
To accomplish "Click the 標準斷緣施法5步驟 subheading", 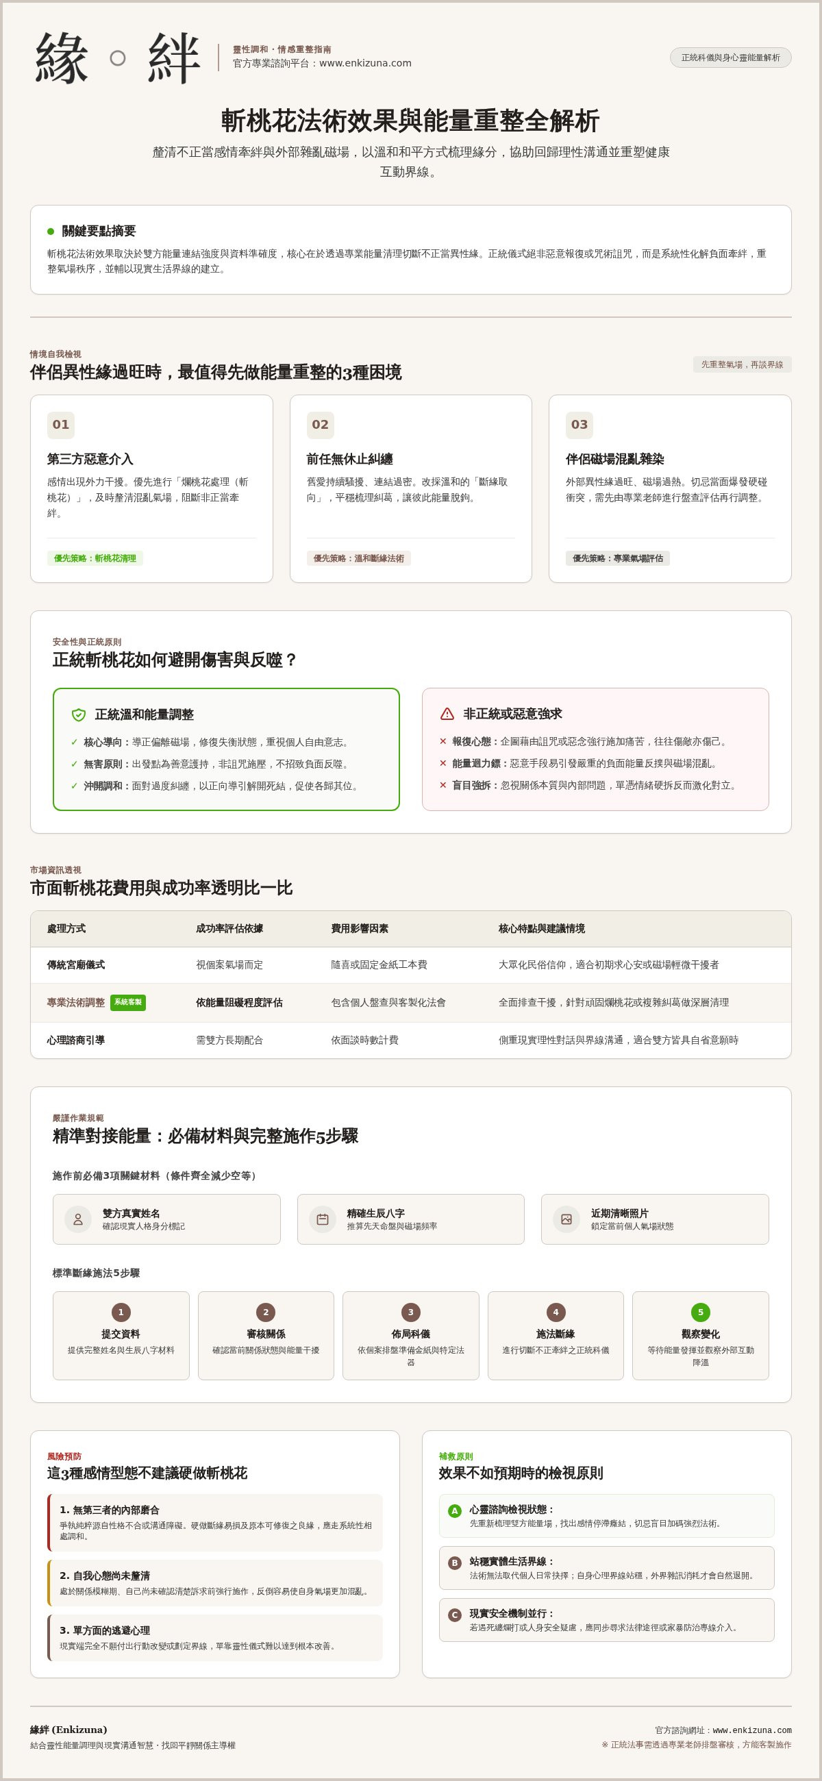I will point(96,1273).
